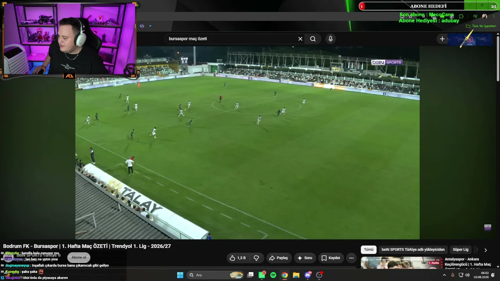Viewport: 500px width, 281px height.
Task: Share the video using Paylaş button
Action: coord(279,258)
